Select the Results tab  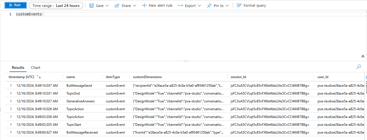18,67
